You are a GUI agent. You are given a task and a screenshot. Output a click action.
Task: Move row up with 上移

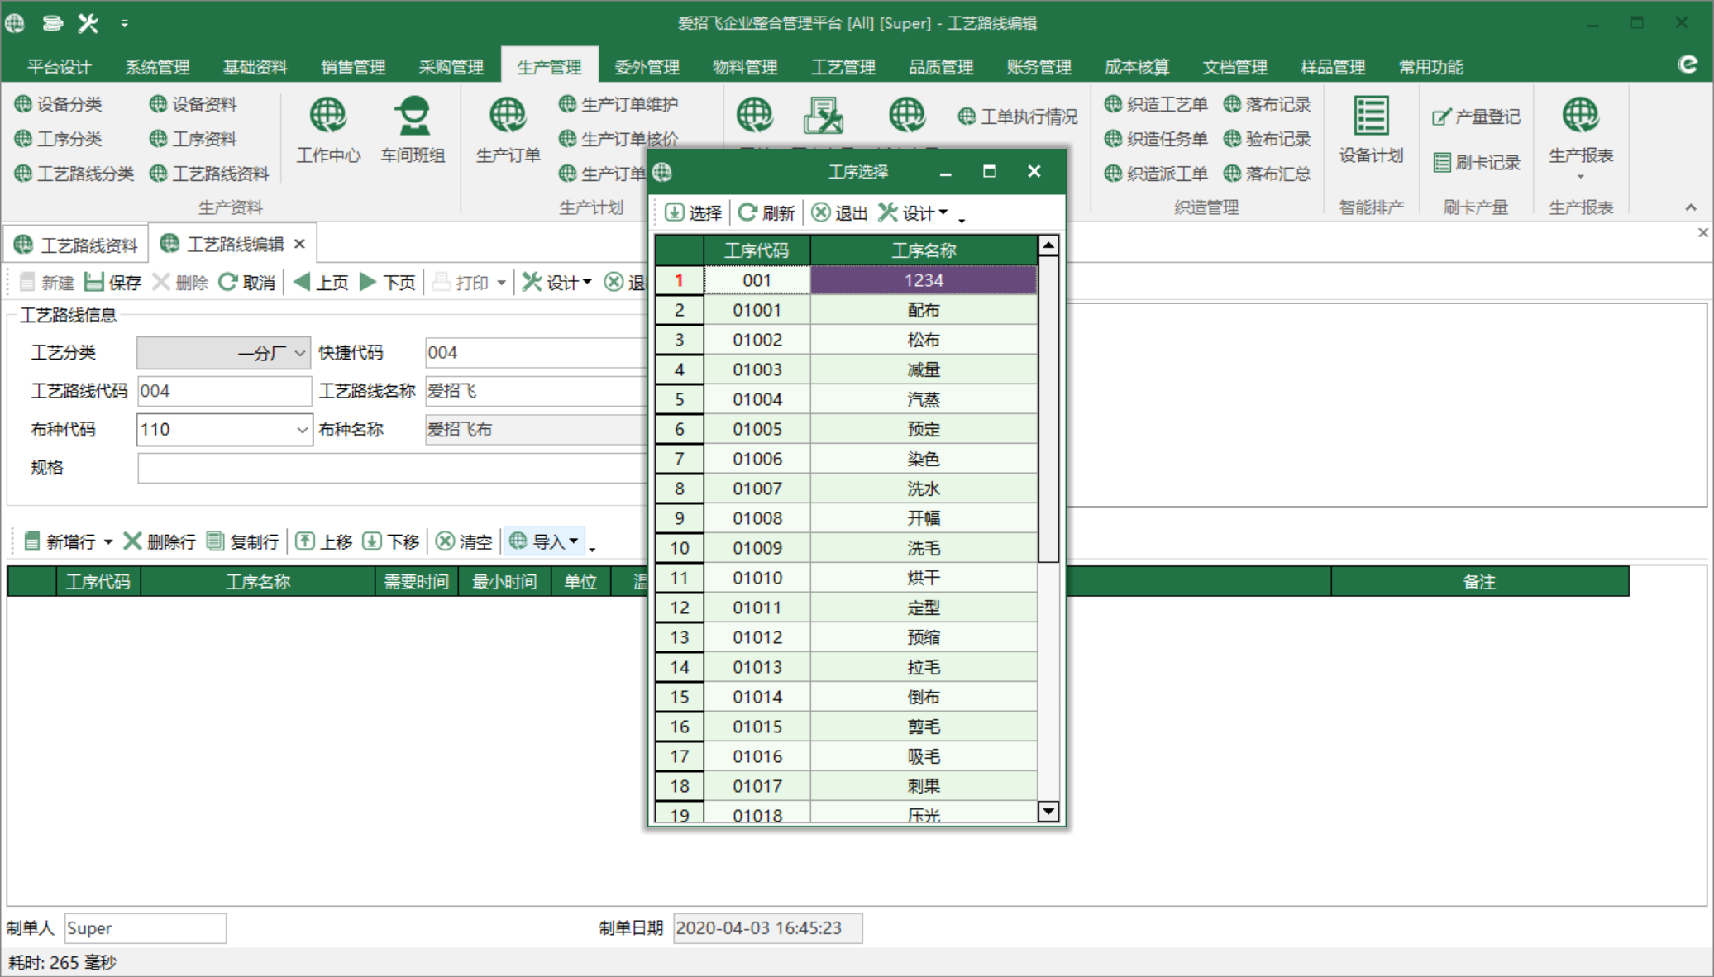tap(324, 541)
